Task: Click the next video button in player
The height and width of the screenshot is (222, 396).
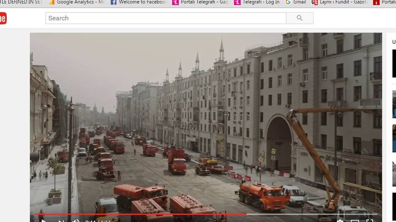Action: point(60,221)
